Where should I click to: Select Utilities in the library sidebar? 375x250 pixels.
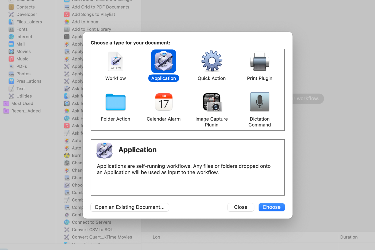pyautogui.click(x=24, y=96)
